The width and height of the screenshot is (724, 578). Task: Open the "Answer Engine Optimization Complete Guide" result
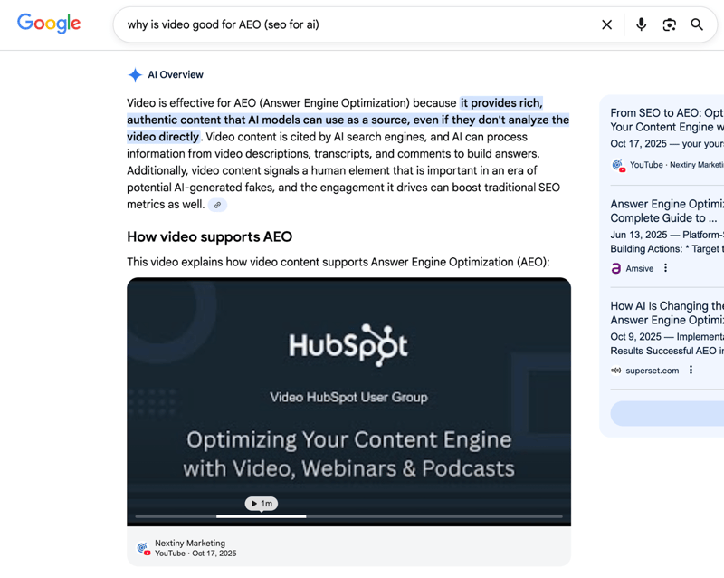point(666,211)
